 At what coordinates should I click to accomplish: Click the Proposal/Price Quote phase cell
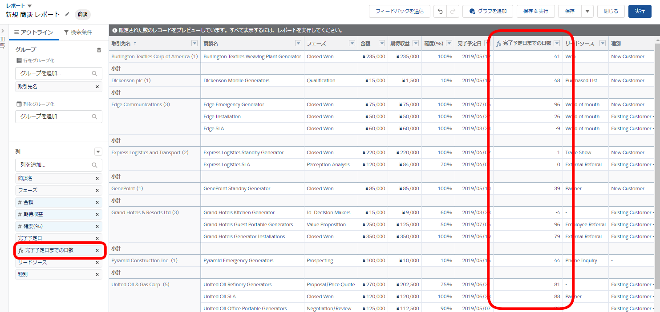(x=331, y=284)
